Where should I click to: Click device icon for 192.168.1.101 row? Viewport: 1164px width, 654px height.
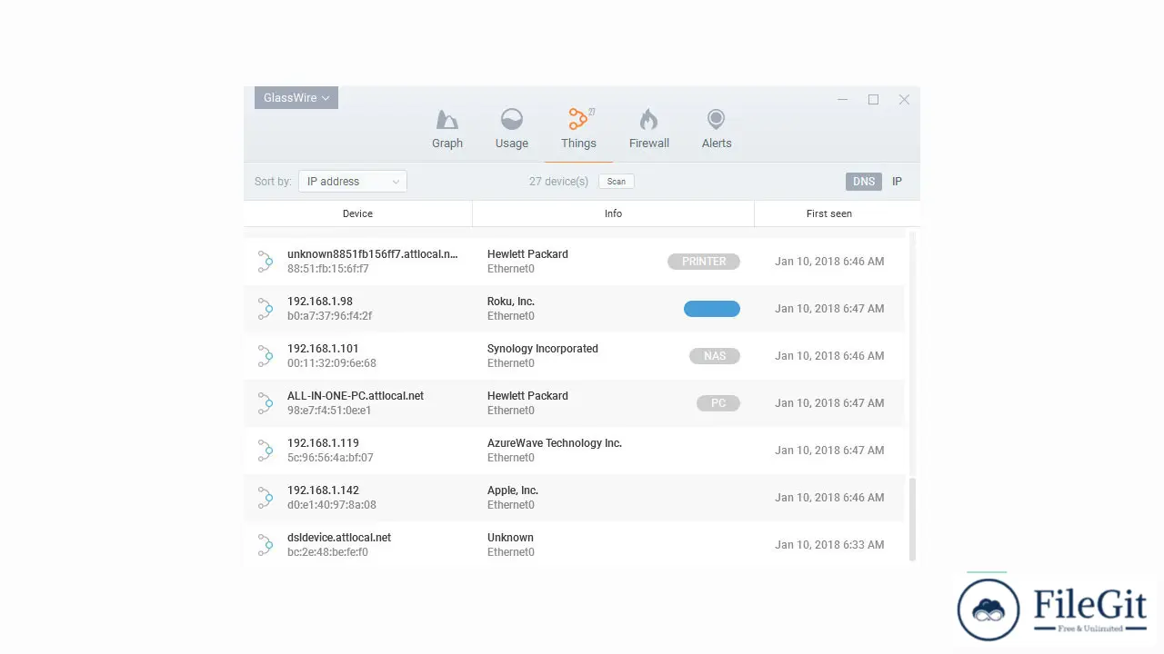pos(265,356)
